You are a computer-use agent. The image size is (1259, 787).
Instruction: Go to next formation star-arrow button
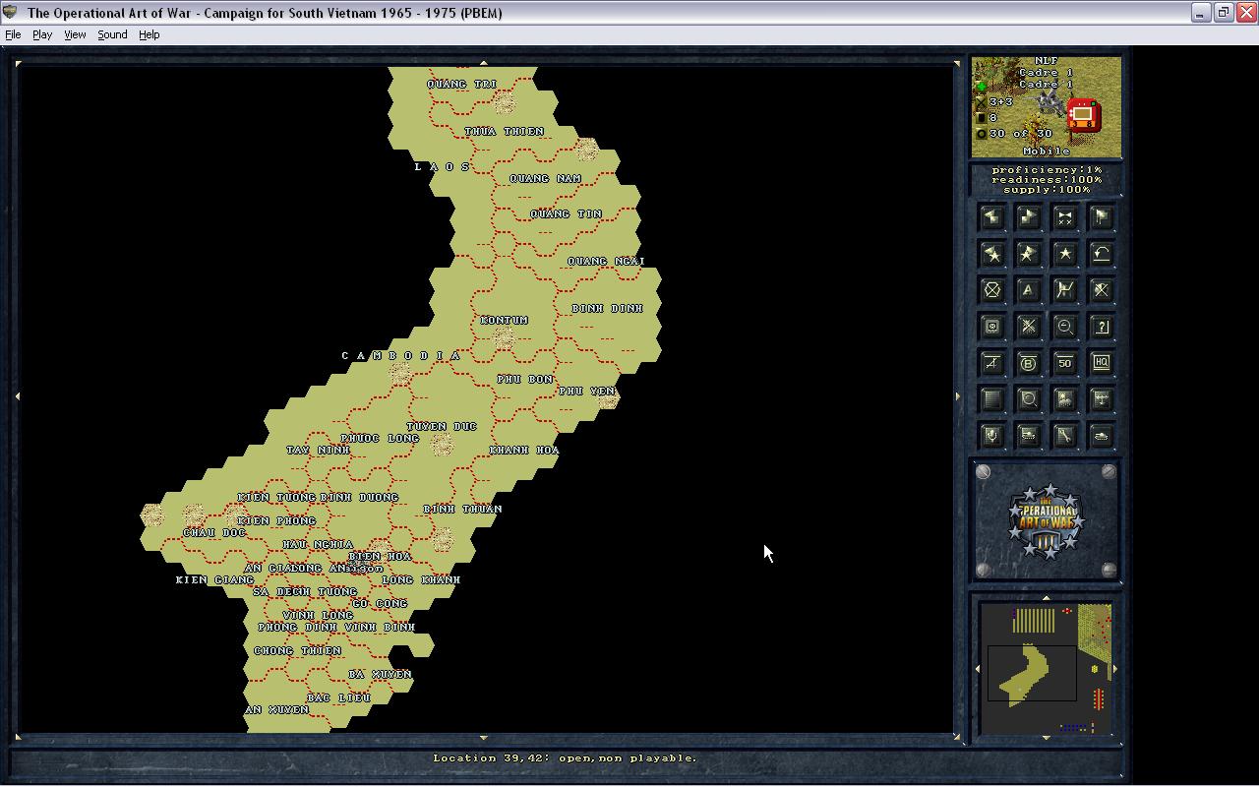click(1028, 254)
